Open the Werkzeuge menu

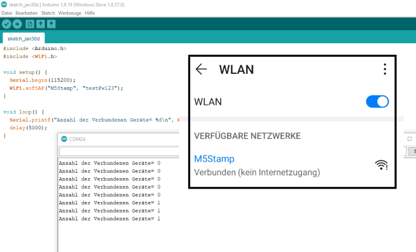(70, 13)
